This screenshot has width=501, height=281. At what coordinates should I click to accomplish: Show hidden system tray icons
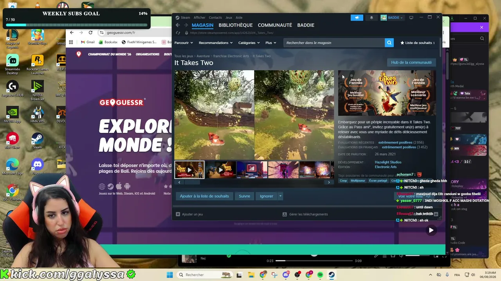[431, 275]
